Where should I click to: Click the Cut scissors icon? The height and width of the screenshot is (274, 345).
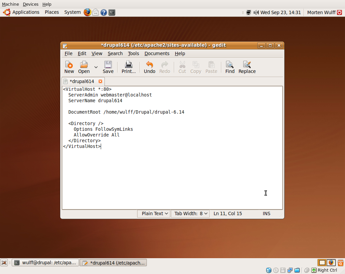tap(182, 67)
